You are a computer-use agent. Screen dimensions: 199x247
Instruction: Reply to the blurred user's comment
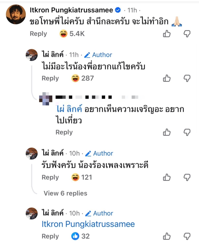click(64, 133)
